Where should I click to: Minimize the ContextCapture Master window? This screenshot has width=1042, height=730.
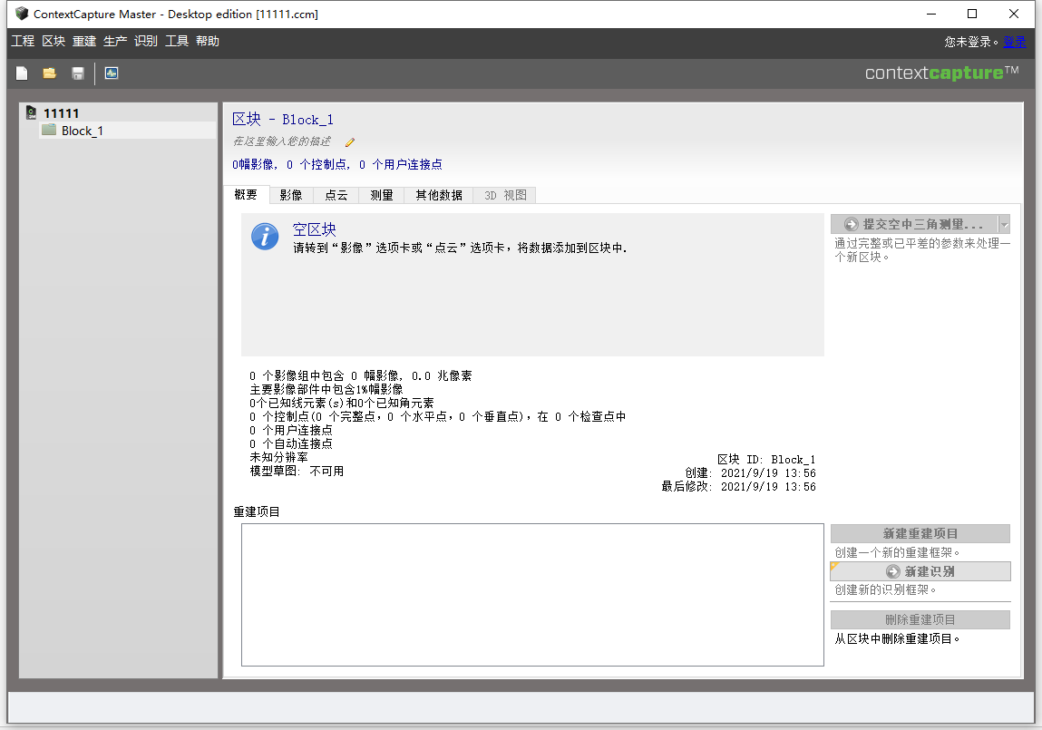(x=931, y=14)
